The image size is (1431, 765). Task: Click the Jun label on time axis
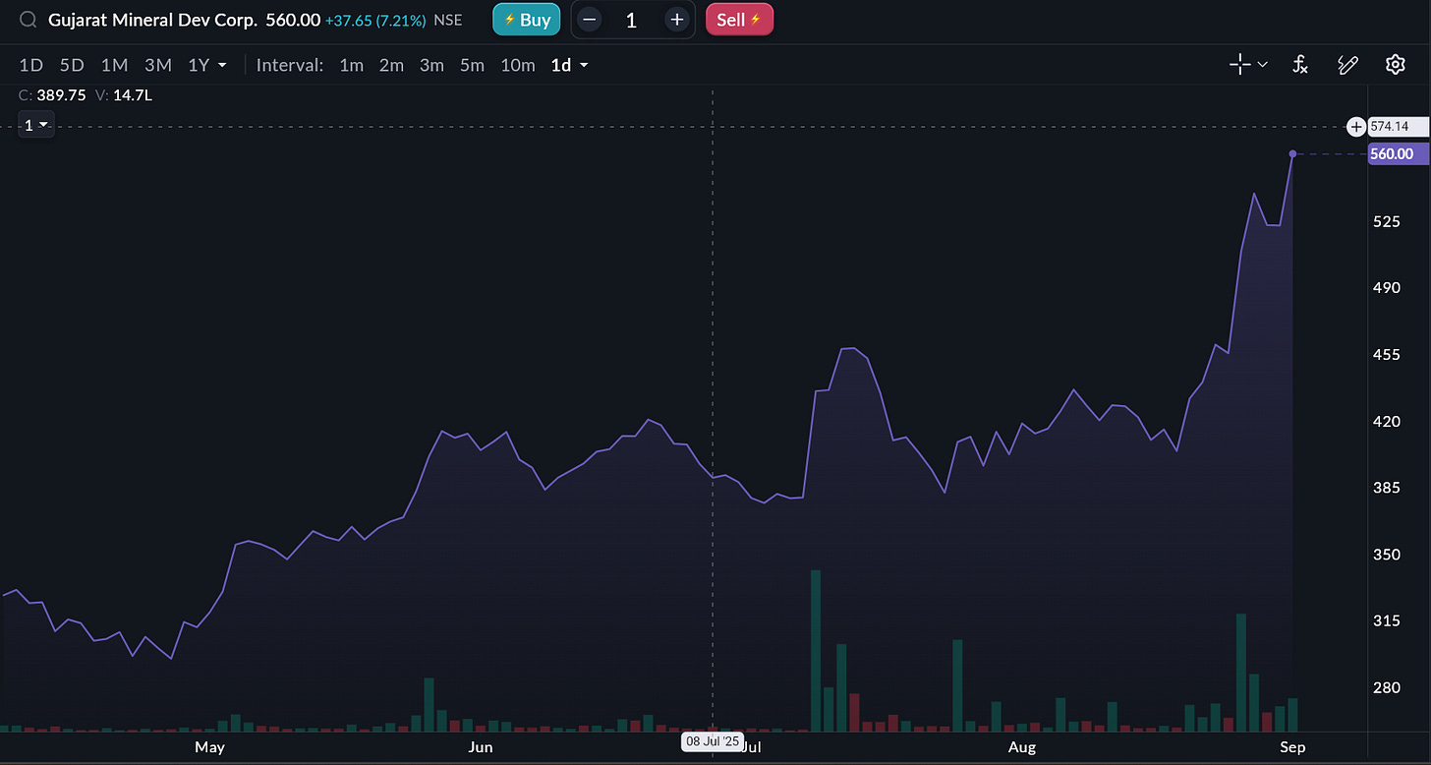click(480, 747)
